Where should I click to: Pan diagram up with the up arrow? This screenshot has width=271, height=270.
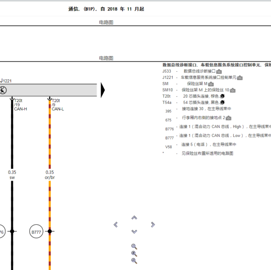coord(134,218)
